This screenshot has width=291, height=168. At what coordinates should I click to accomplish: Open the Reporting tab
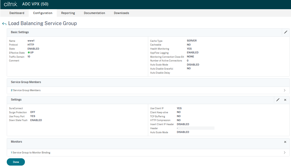[68, 13]
